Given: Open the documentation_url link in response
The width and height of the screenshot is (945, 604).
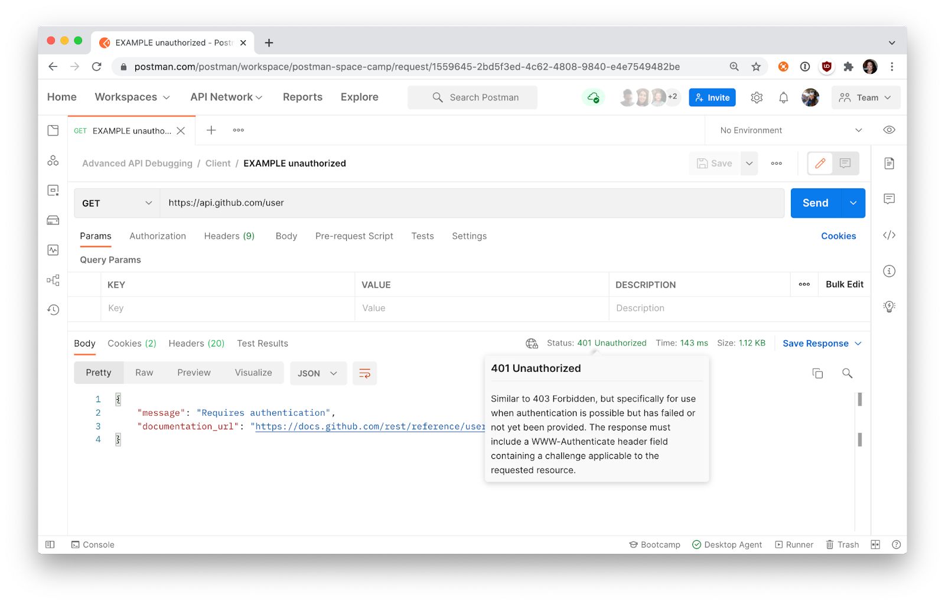Looking at the screenshot, I should [x=370, y=426].
